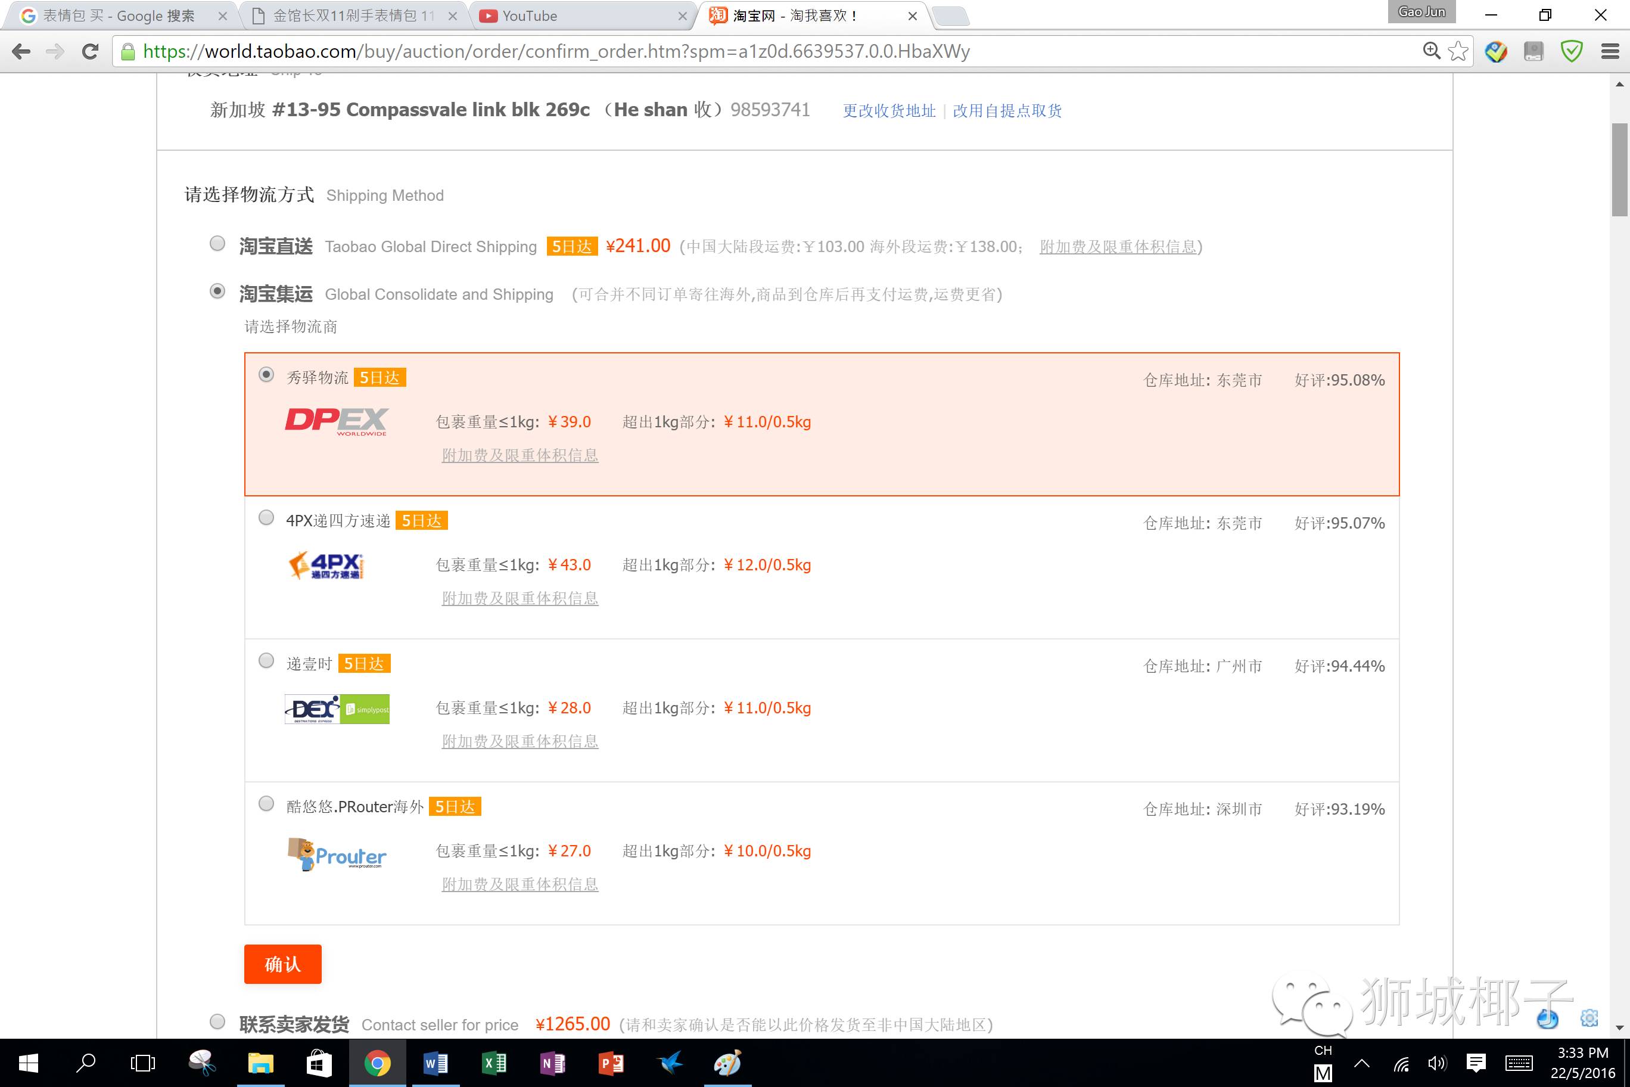
Task: Open the PowerPoint taskbar icon
Action: (611, 1063)
